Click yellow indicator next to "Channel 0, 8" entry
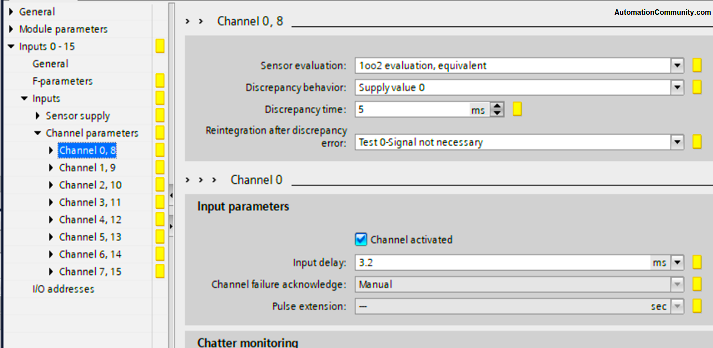 (160, 150)
